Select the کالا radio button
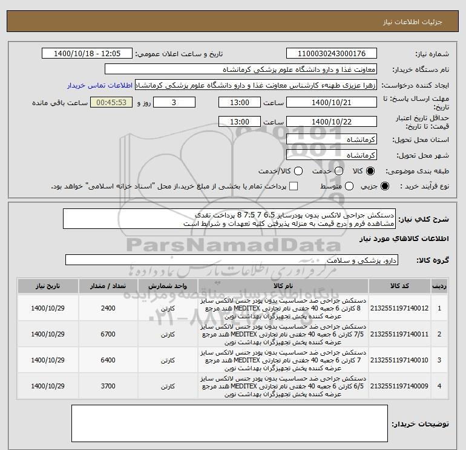This screenshot has height=450, width=466. click(370, 171)
